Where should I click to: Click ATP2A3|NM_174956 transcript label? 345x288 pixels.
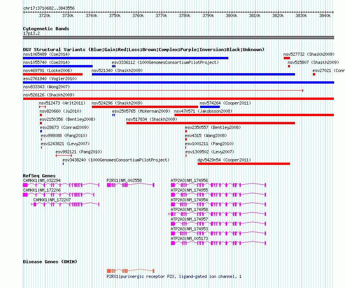189,180
